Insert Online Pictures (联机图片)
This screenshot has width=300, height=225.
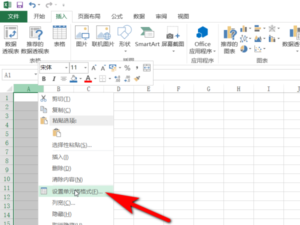[103, 36]
